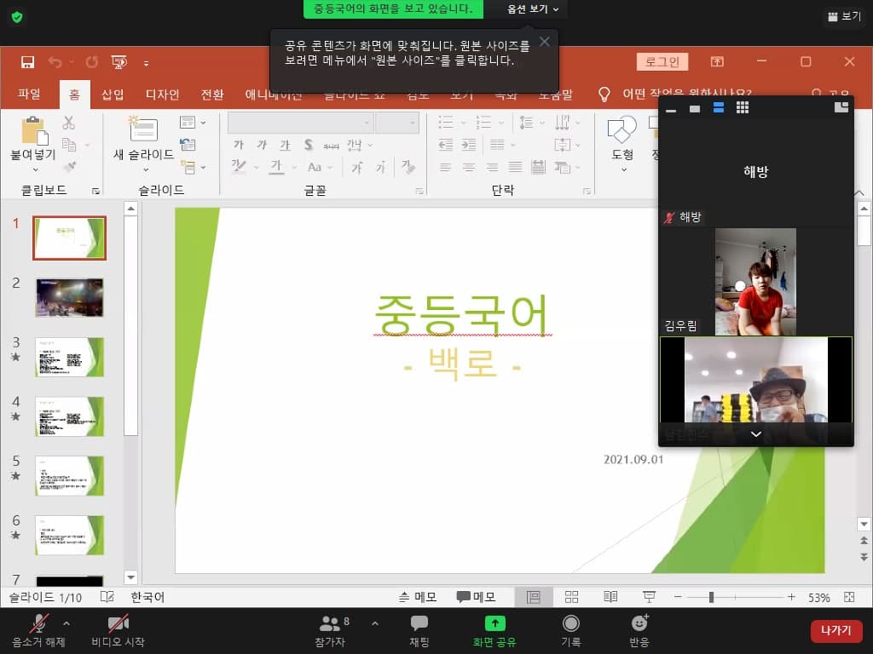Click the text highlight color button
The height and width of the screenshot is (654, 873).
coord(239,166)
